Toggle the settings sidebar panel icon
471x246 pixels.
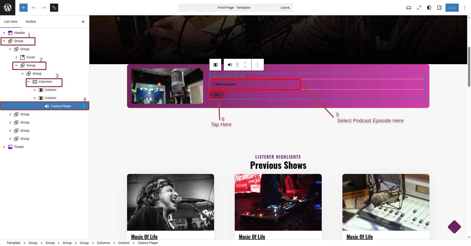[439, 8]
